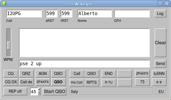
Task: Send the typed message with Send button
Action: click(x=160, y=64)
